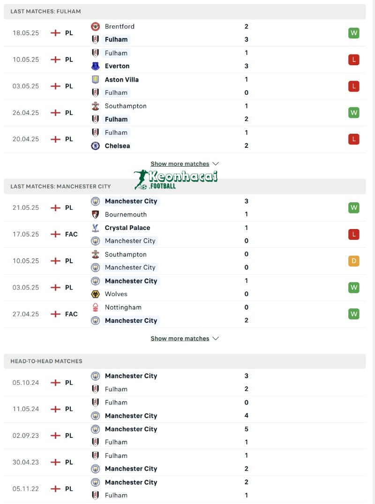Click the Bournemouth club crest icon
The image size is (375, 504).
pos(96,214)
